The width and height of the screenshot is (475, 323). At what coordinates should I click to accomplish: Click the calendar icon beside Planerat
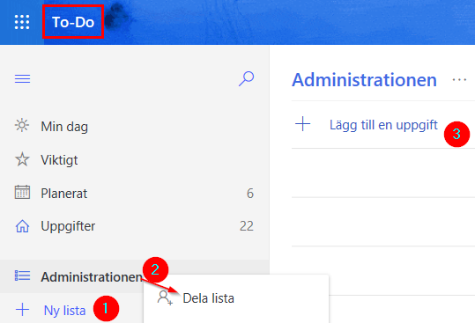pos(22,193)
